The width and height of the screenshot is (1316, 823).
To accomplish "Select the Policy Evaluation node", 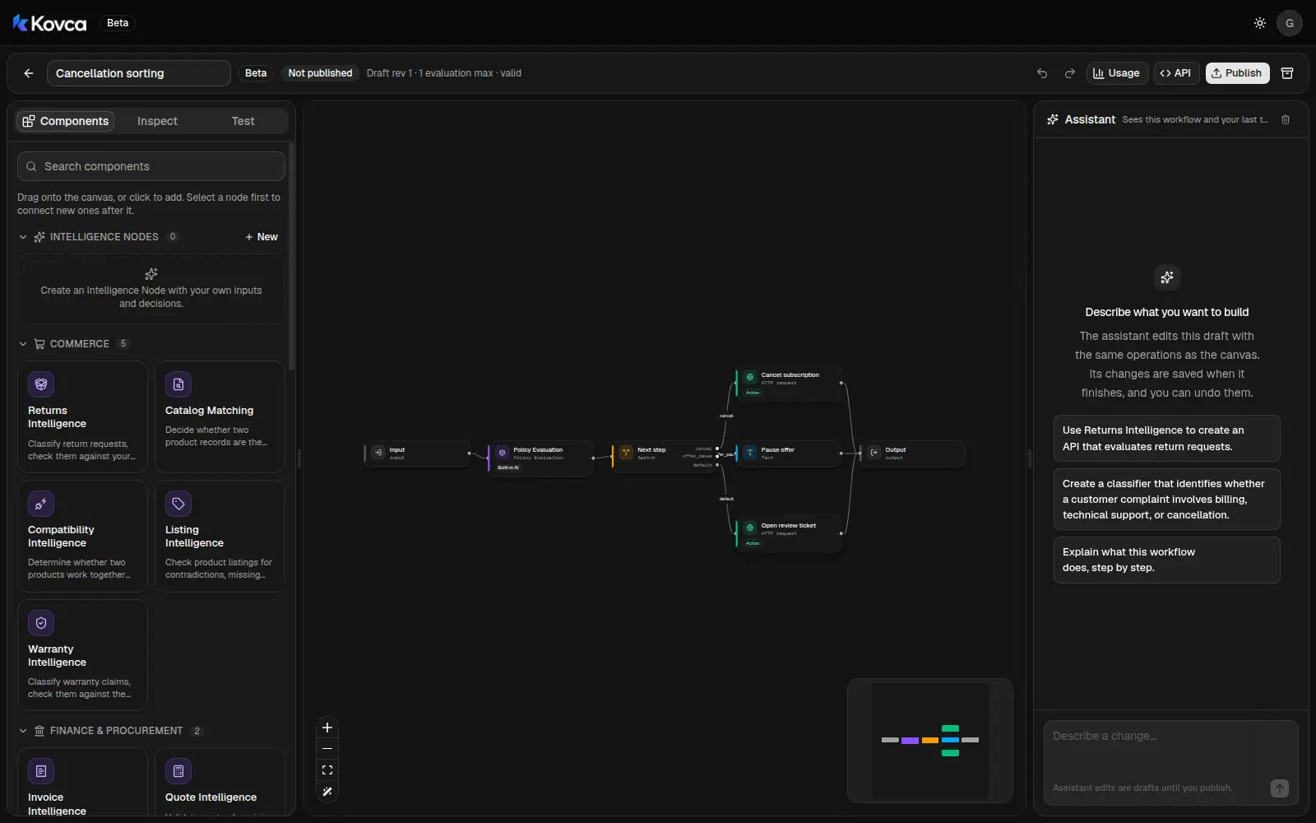I will click(x=540, y=458).
